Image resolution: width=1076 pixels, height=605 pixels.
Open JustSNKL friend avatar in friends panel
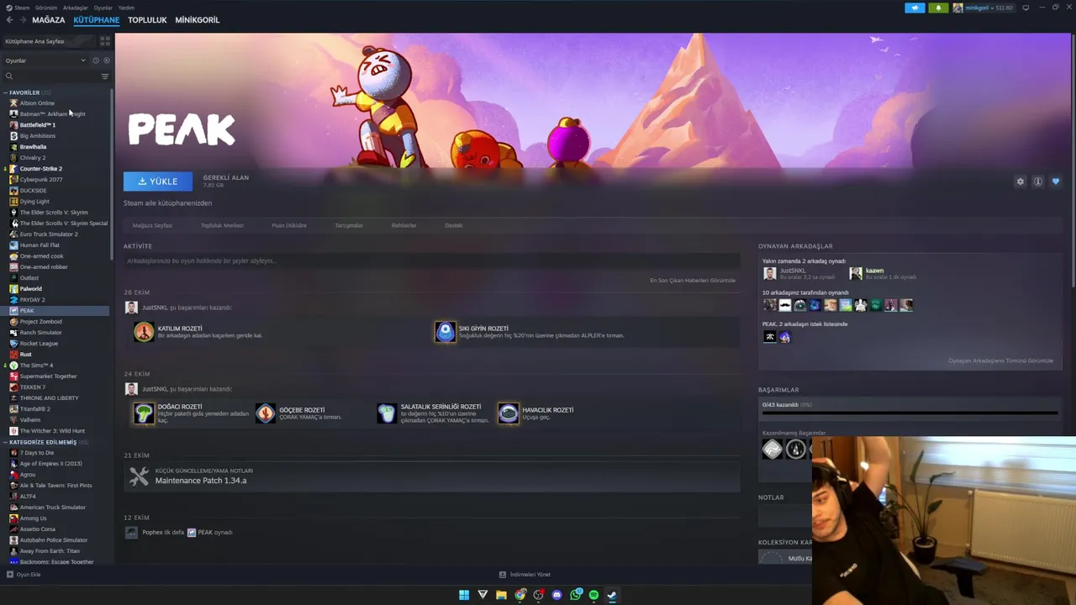coord(769,273)
